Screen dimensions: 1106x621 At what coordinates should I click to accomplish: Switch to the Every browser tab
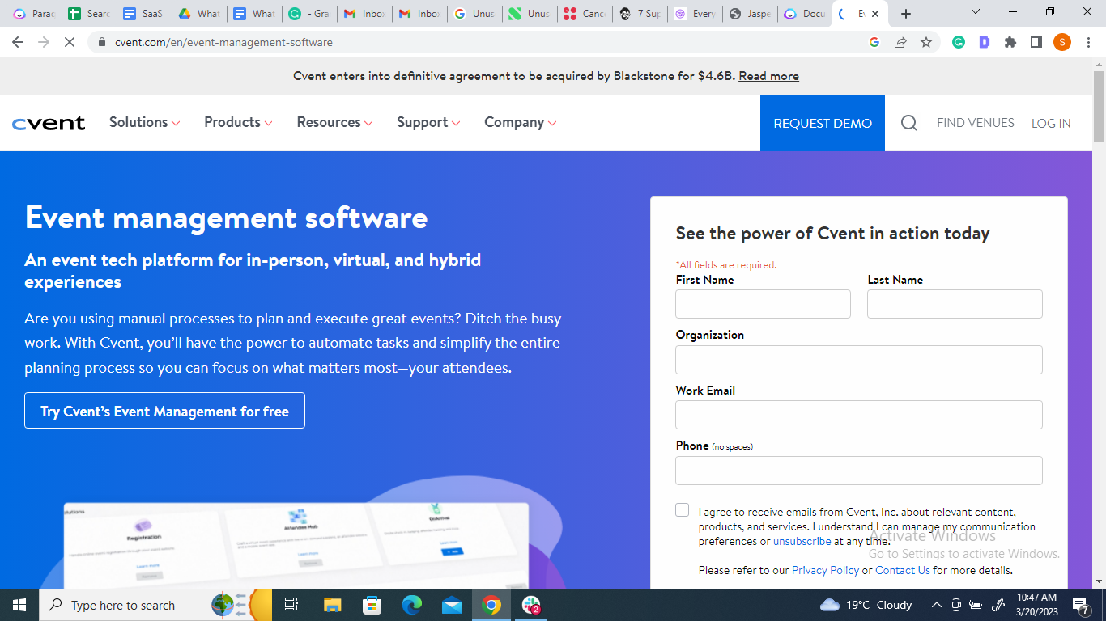694,14
